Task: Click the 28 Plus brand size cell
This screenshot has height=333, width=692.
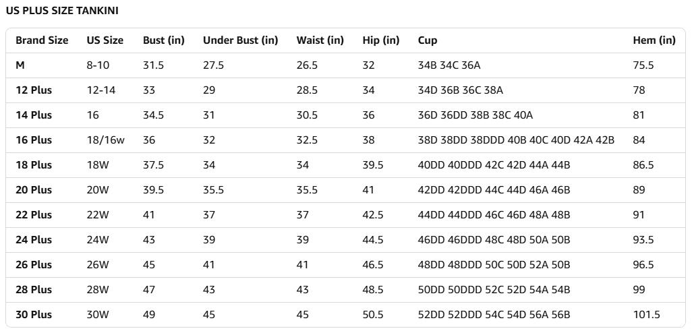Action: [34, 290]
